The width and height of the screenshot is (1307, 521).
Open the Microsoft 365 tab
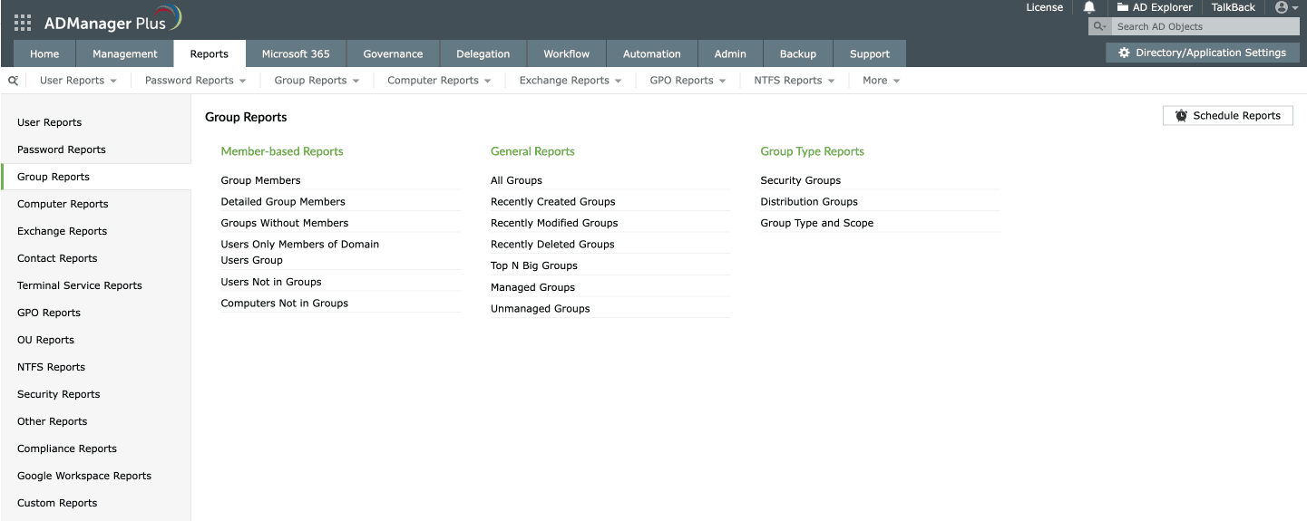[296, 53]
